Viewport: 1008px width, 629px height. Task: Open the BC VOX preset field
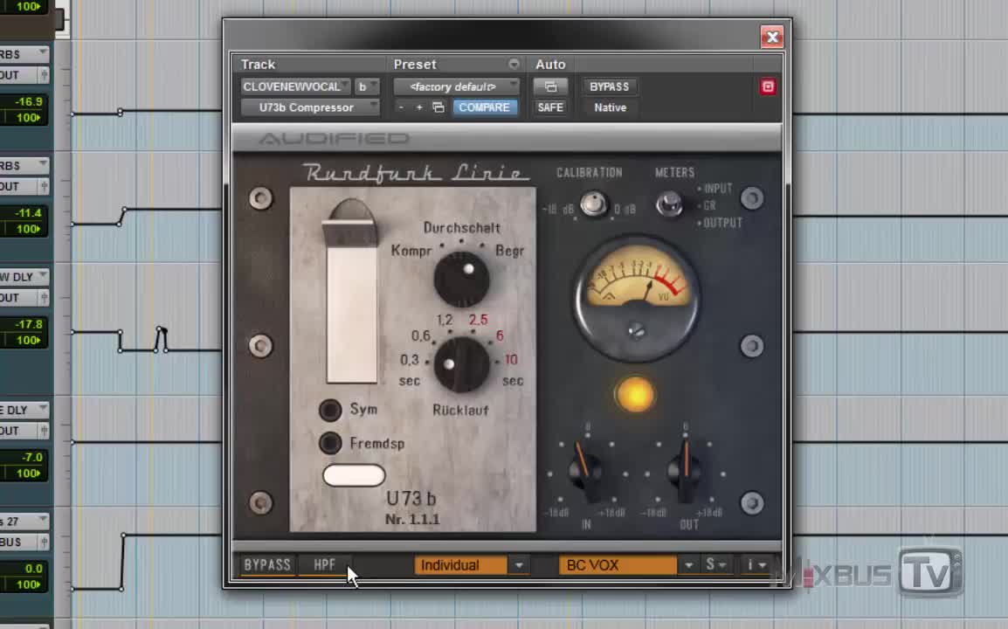(618, 565)
